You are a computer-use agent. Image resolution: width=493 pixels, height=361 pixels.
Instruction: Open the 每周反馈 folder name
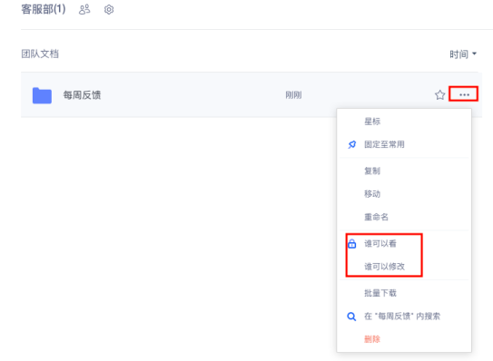pos(82,95)
